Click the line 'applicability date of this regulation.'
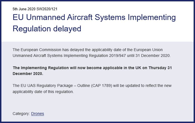This screenshot has width=195, height=123. click(43, 92)
